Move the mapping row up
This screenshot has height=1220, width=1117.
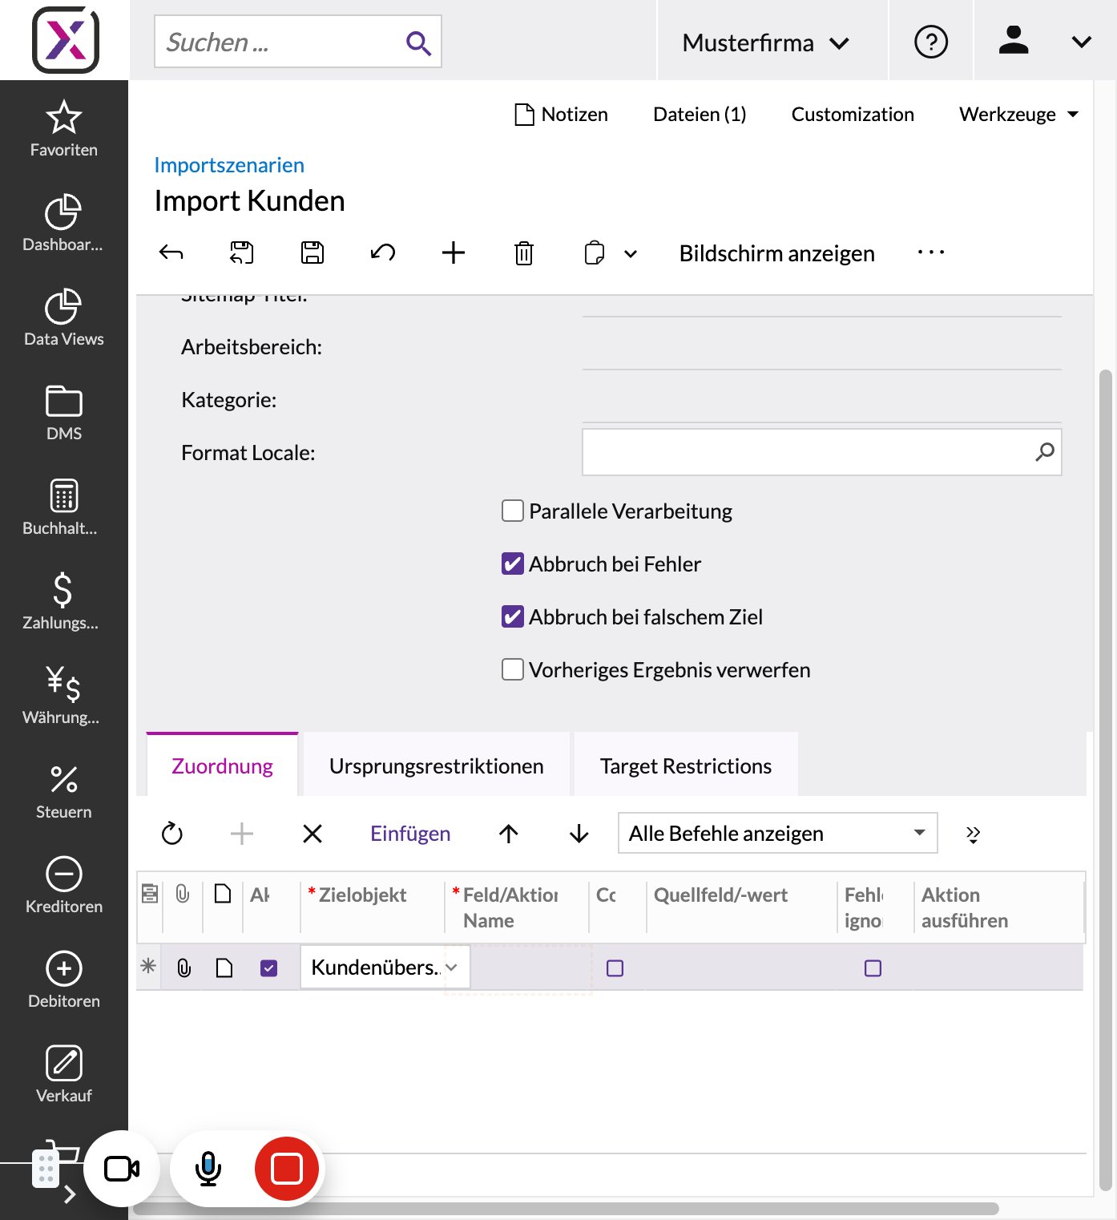(509, 834)
